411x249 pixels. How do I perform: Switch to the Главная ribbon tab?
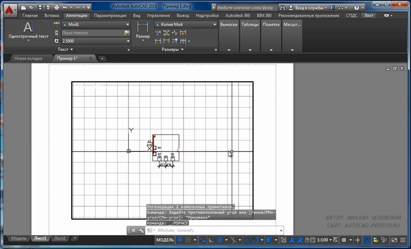(30, 16)
